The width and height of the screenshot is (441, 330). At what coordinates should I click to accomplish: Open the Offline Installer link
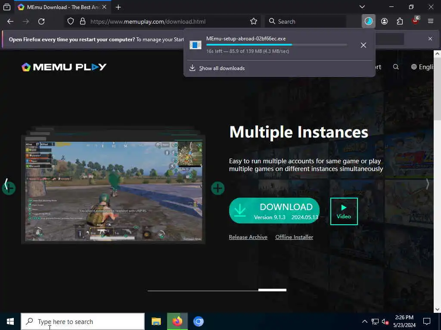294,237
